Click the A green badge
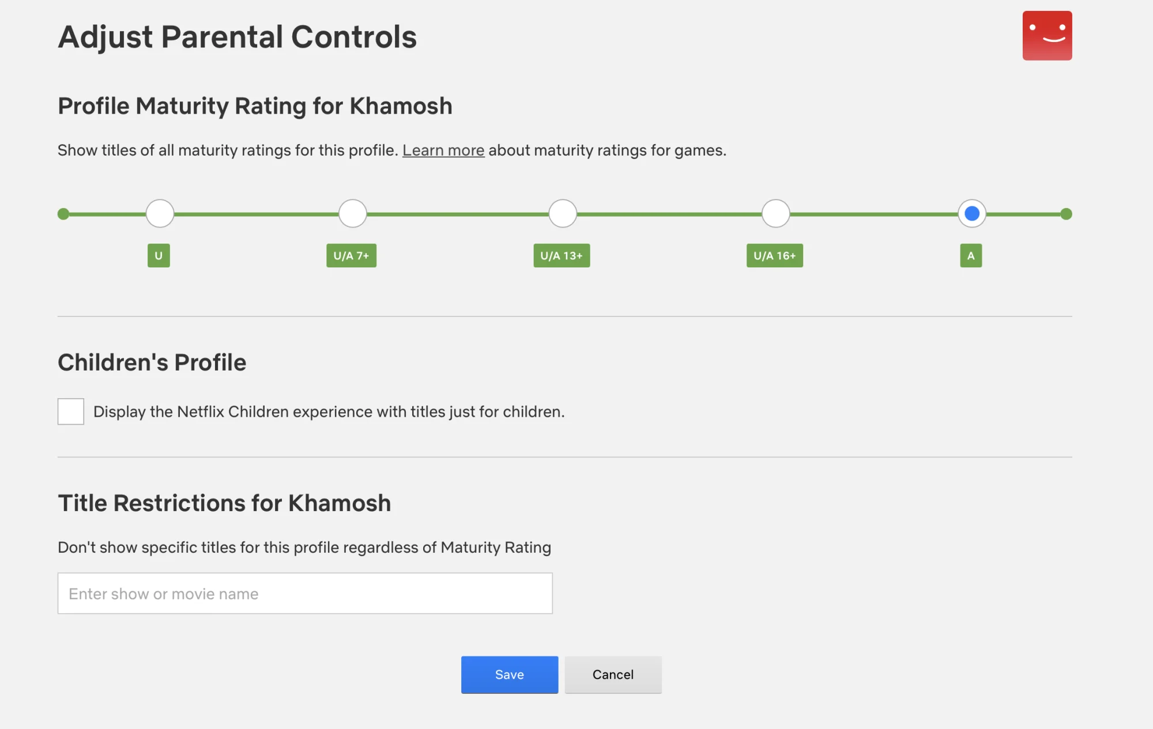1153x729 pixels. point(971,255)
